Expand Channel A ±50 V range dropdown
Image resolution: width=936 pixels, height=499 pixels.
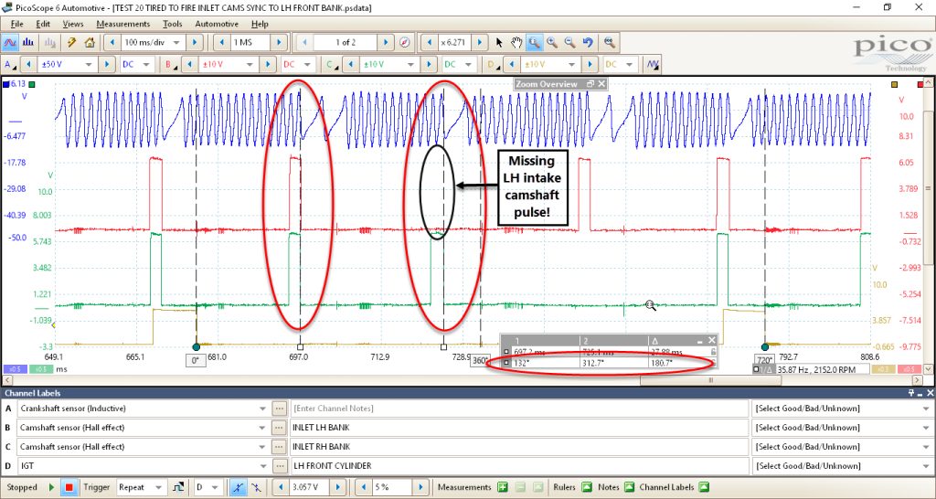[x=89, y=65]
